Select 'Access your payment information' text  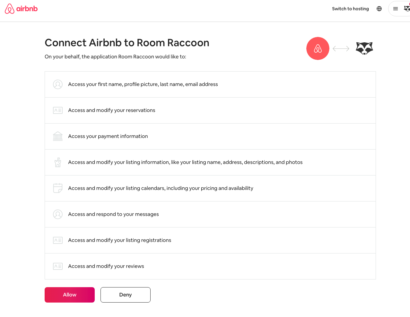(108, 136)
